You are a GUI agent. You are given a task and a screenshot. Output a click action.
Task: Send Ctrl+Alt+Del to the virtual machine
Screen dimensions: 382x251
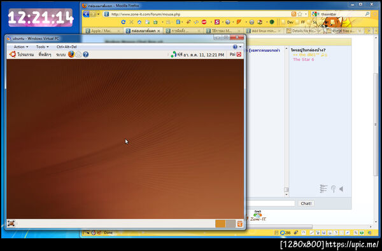(x=66, y=46)
